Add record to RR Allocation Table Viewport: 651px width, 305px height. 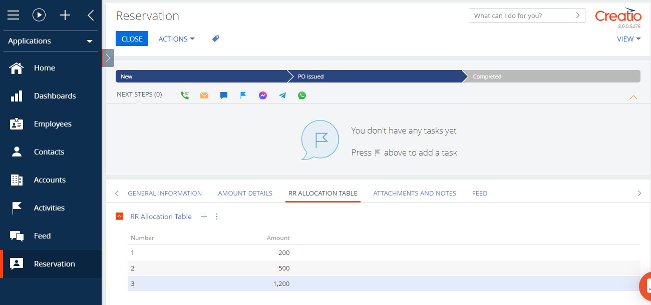pyautogui.click(x=204, y=216)
